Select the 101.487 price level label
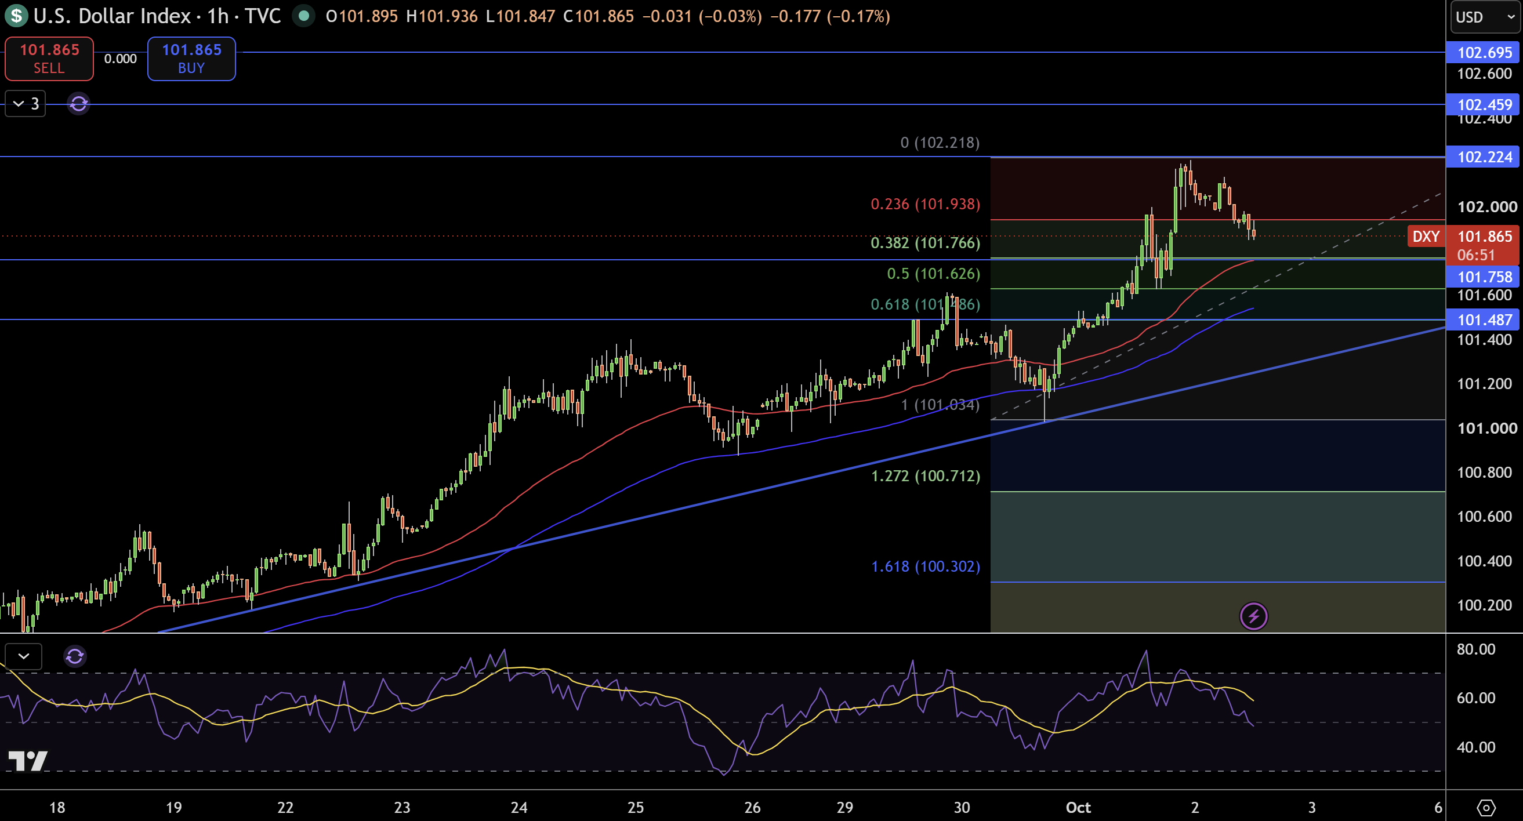The height and width of the screenshot is (821, 1523). pyautogui.click(x=1484, y=320)
